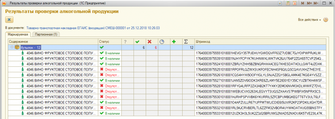Click the blue X close form button

pyautogui.click(x=9, y=19)
